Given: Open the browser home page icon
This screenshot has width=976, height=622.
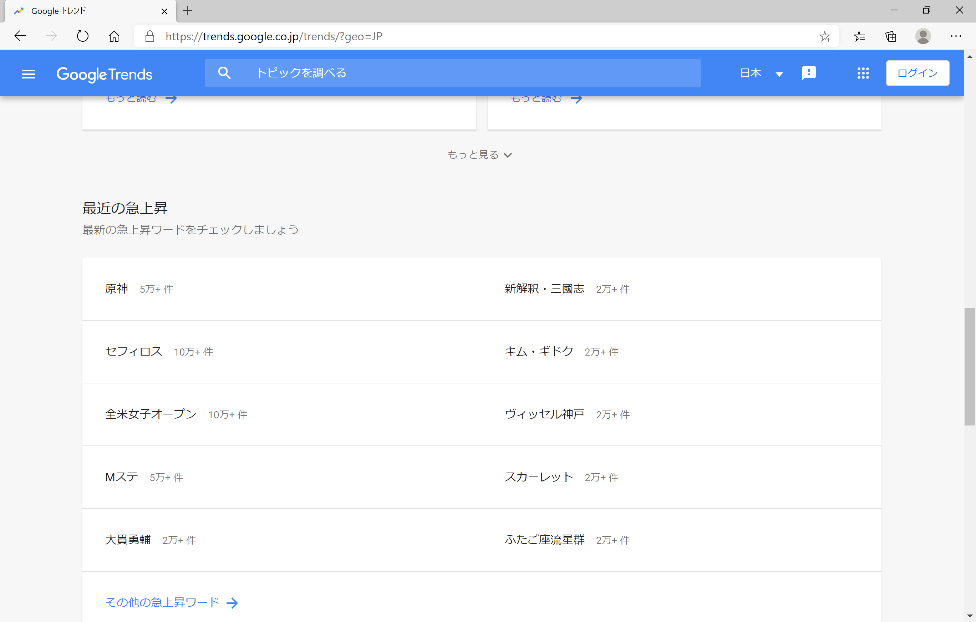Looking at the screenshot, I should click(x=114, y=36).
